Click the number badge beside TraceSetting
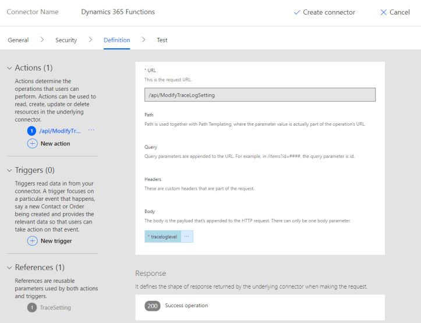 point(32,307)
